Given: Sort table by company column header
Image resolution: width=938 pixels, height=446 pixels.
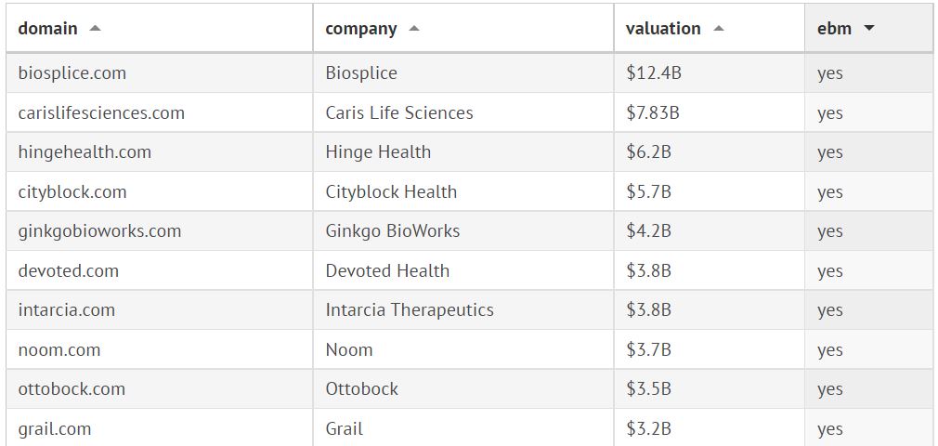Looking at the screenshot, I should tap(361, 29).
